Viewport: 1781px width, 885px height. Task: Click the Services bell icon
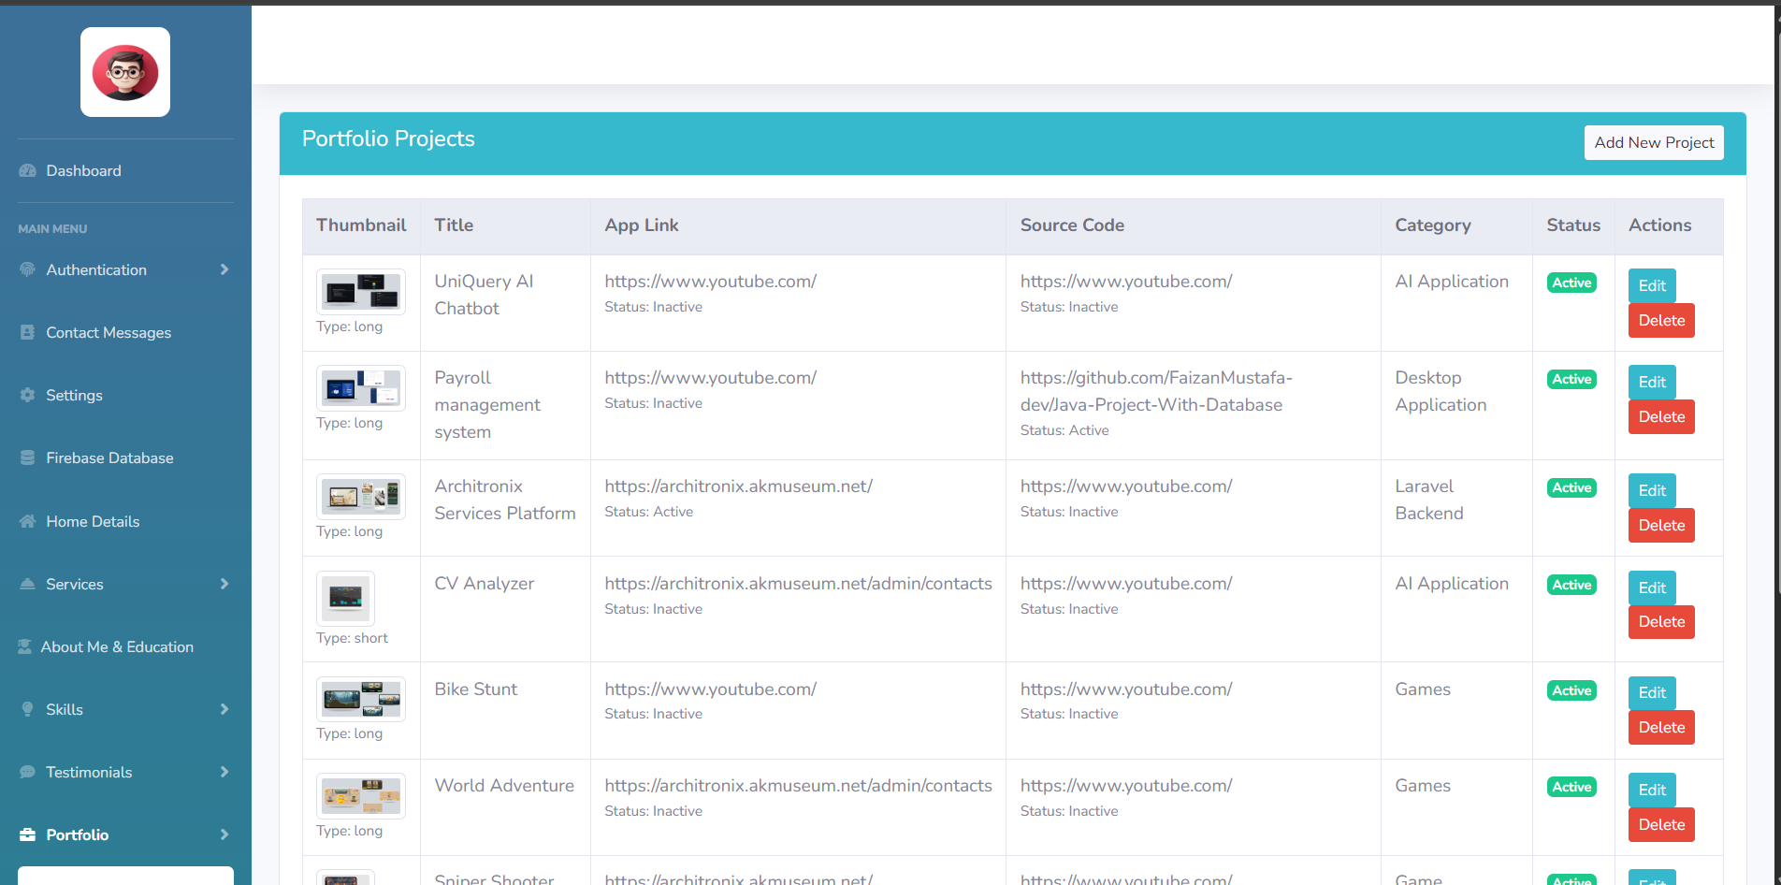(28, 584)
